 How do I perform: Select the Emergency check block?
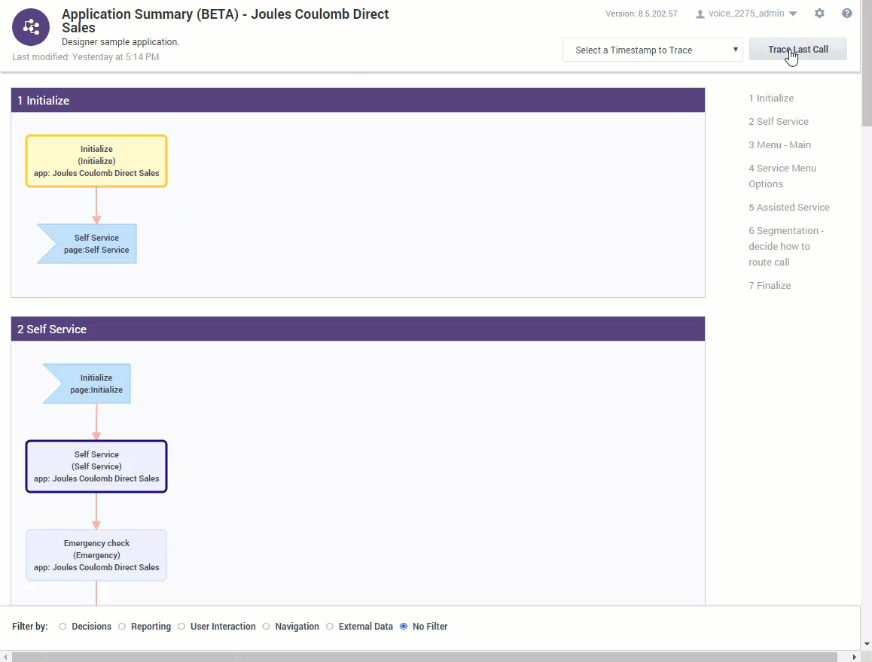(96, 555)
